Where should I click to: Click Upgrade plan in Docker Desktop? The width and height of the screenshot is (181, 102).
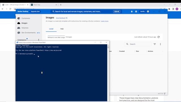coord(35,11)
